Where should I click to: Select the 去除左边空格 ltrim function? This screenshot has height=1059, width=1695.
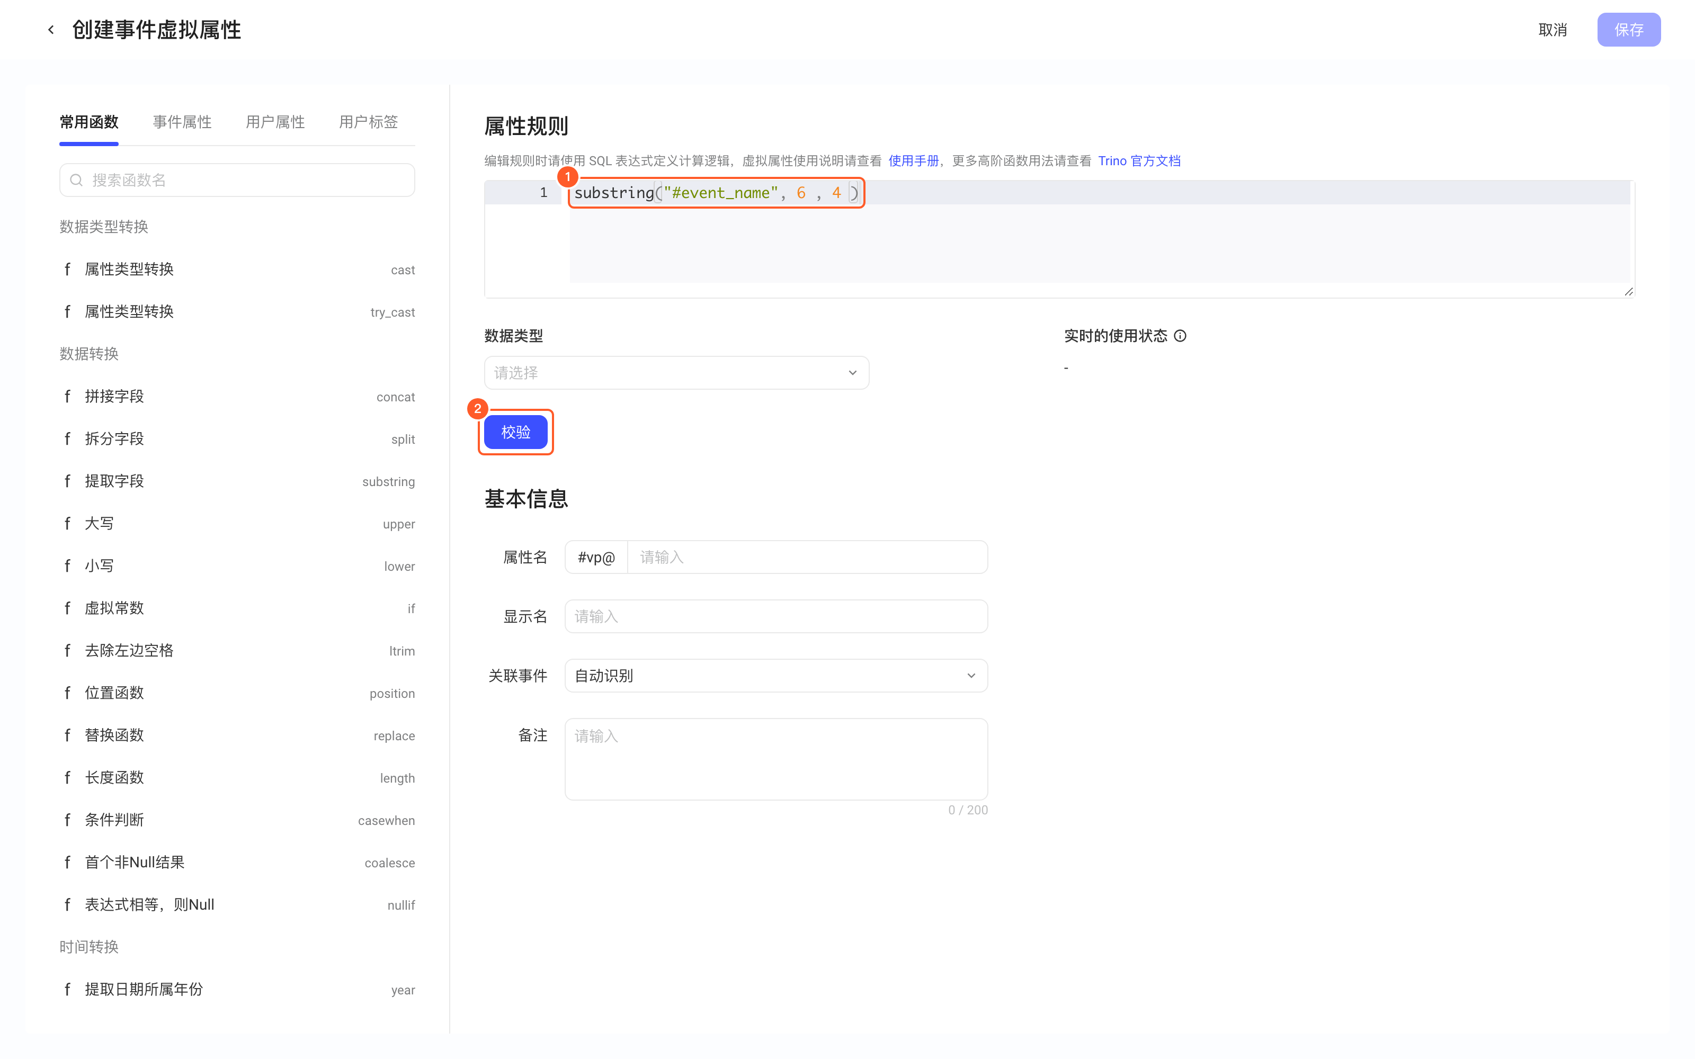click(237, 651)
